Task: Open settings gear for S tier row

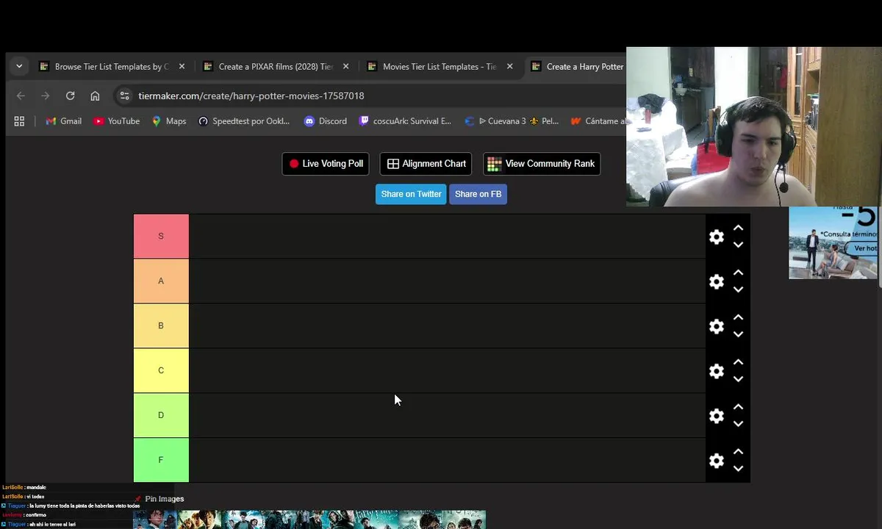Action: 717,237
